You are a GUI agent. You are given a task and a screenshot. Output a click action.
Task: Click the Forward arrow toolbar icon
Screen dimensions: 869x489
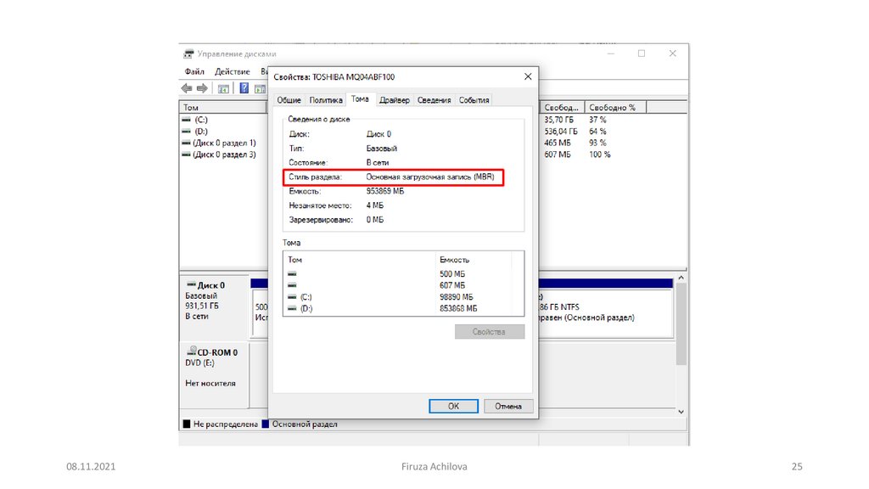click(x=202, y=88)
